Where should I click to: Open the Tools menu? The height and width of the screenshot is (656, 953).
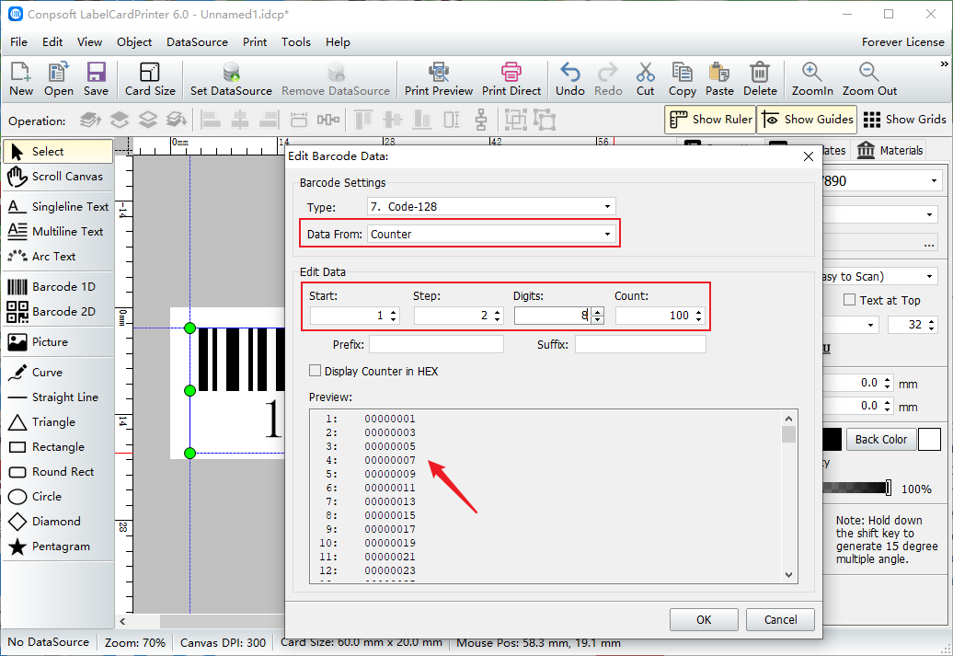[296, 42]
